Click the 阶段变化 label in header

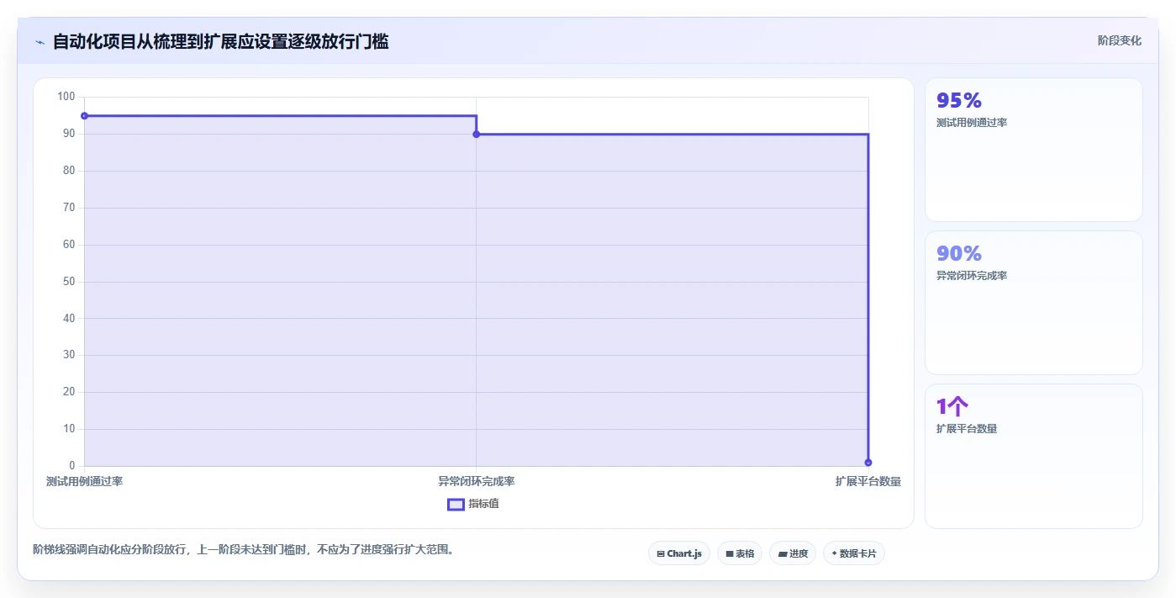click(x=1120, y=40)
